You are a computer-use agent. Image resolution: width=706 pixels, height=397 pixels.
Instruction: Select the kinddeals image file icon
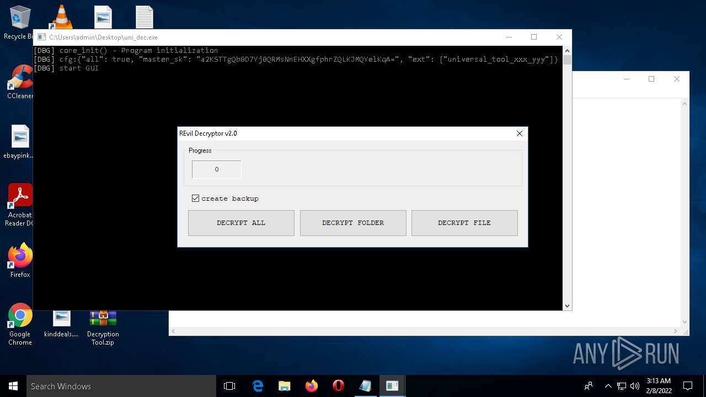click(61, 323)
